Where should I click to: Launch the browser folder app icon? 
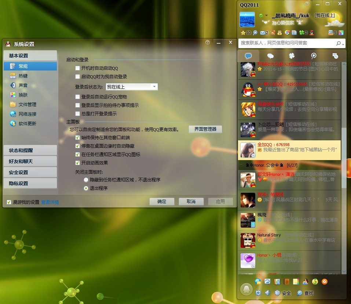[x=258, y=282]
